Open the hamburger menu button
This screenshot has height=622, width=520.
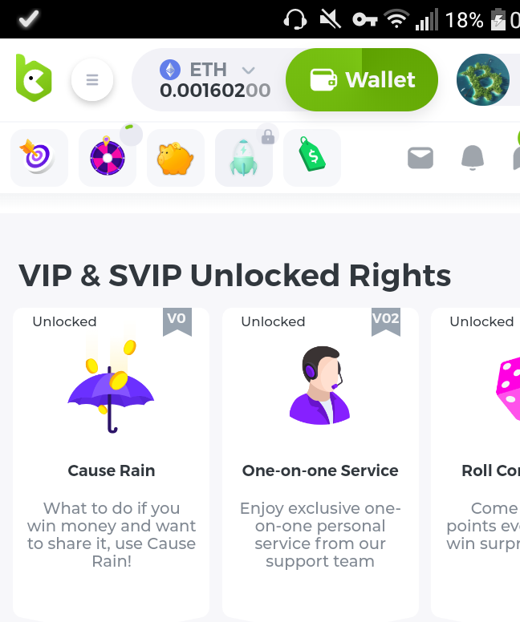click(92, 79)
